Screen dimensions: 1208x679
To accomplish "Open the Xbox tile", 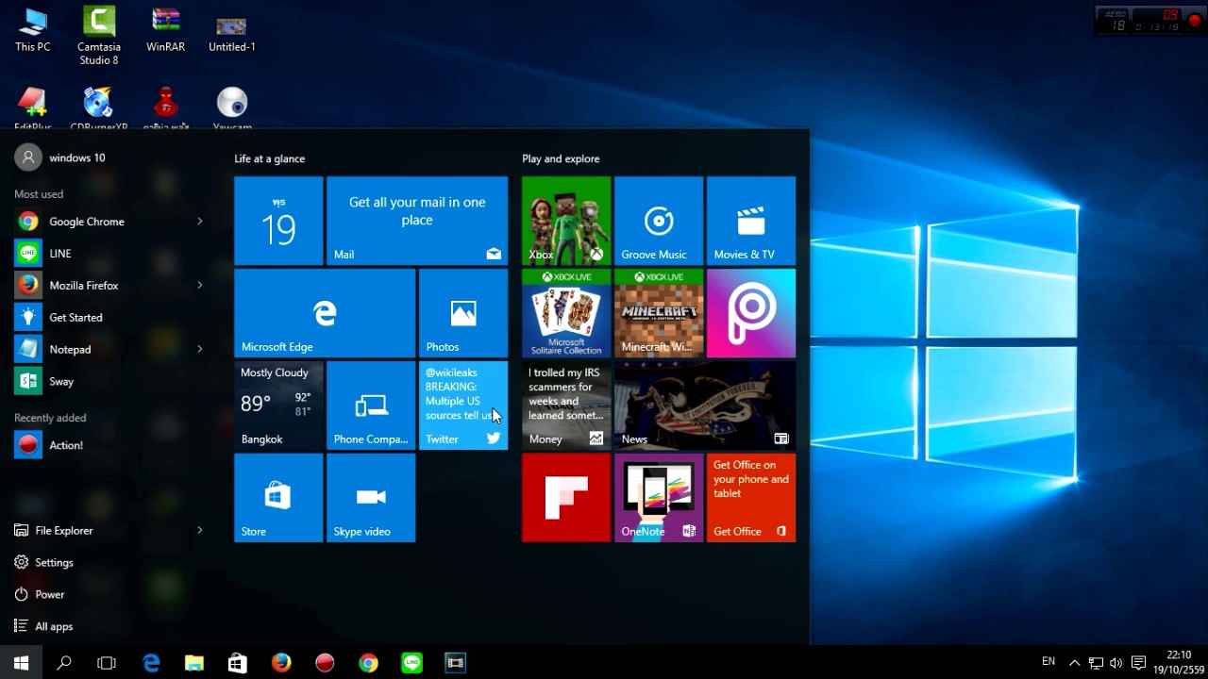I will 566,221.
